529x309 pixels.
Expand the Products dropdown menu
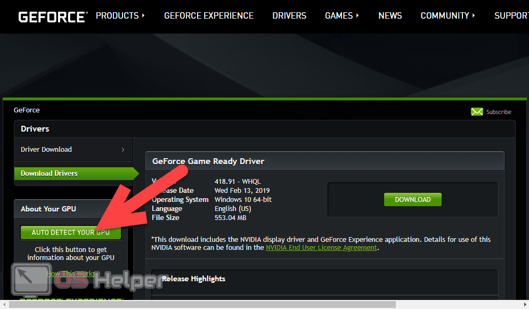[x=120, y=16]
